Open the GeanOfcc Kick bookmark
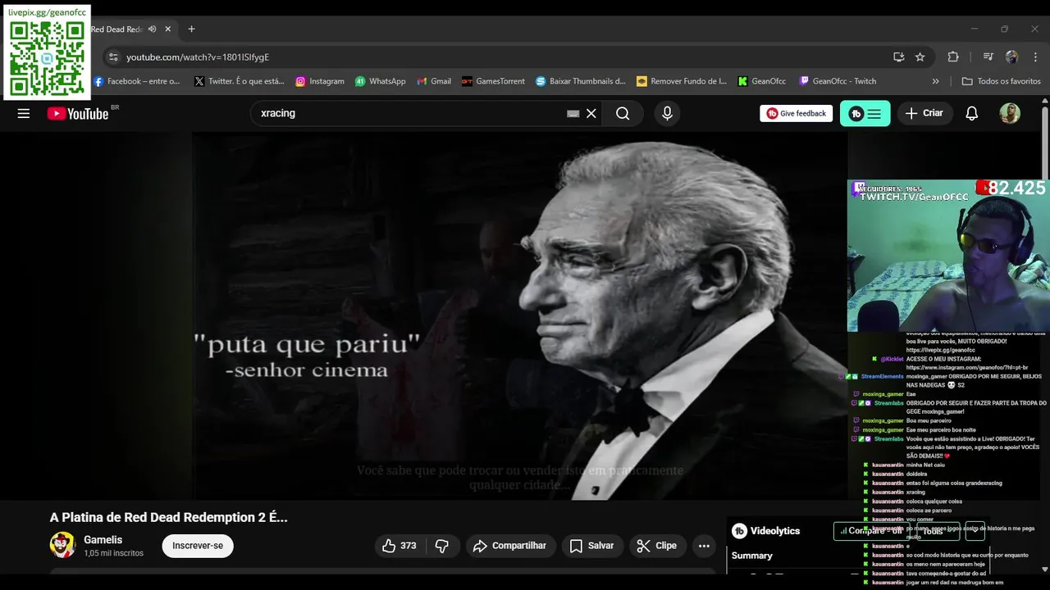Viewport: 1050px width, 590px height. 762,81
